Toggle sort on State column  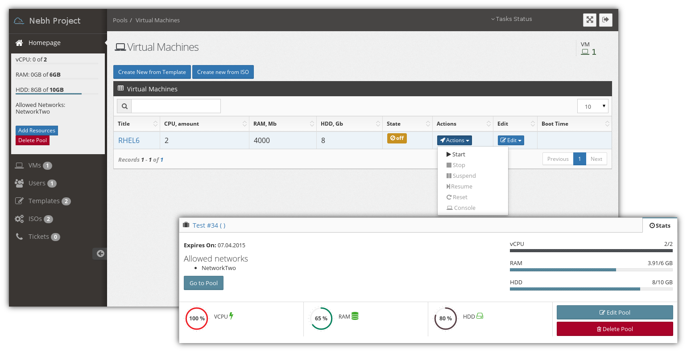[428, 124]
